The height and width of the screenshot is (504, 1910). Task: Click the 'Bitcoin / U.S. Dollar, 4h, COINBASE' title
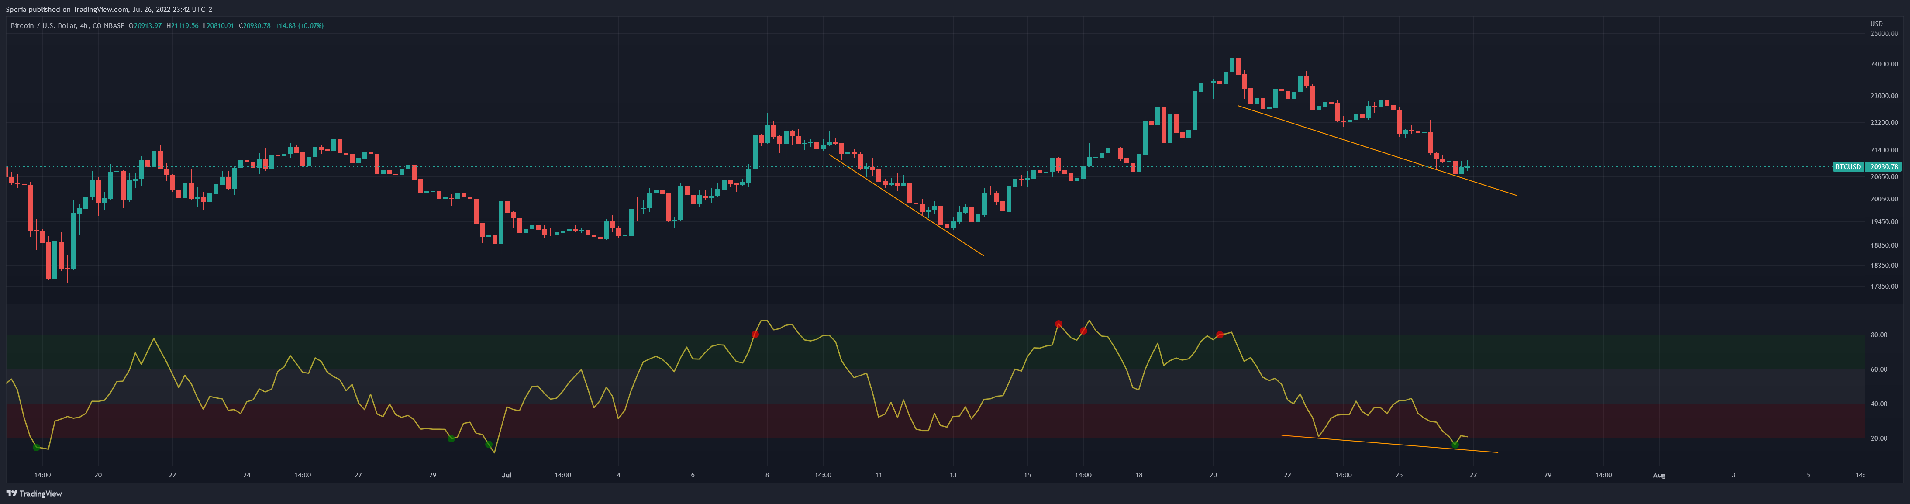pos(68,26)
